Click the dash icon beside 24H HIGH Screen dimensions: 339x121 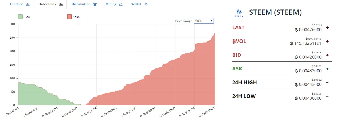327,83
